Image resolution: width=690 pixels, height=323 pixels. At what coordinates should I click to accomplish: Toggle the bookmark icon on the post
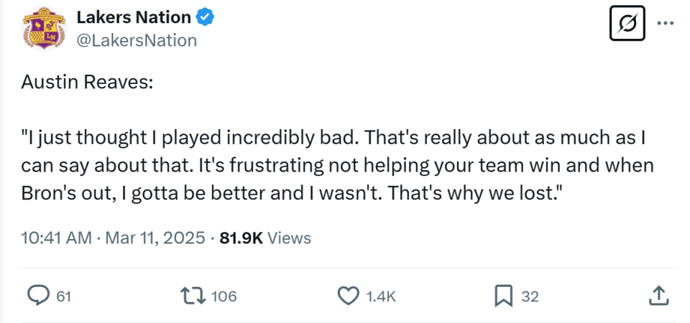pyautogui.click(x=504, y=295)
